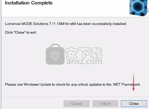This screenshot has width=149, height=109.
Task: Click the Close button to exit installer
Action: coord(134,104)
